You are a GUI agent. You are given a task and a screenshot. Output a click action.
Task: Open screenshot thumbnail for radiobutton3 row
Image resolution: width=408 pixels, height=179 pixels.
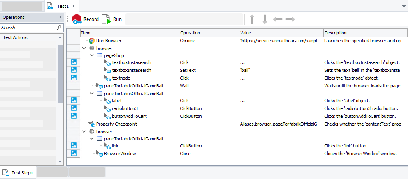tap(74, 108)
